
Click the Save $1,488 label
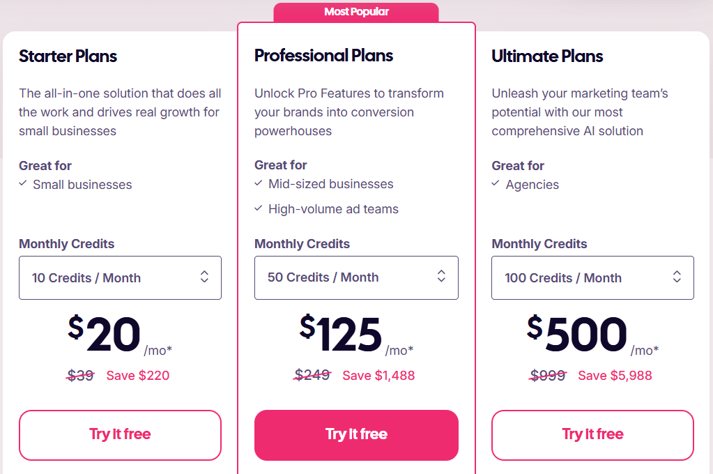point(378,375)
